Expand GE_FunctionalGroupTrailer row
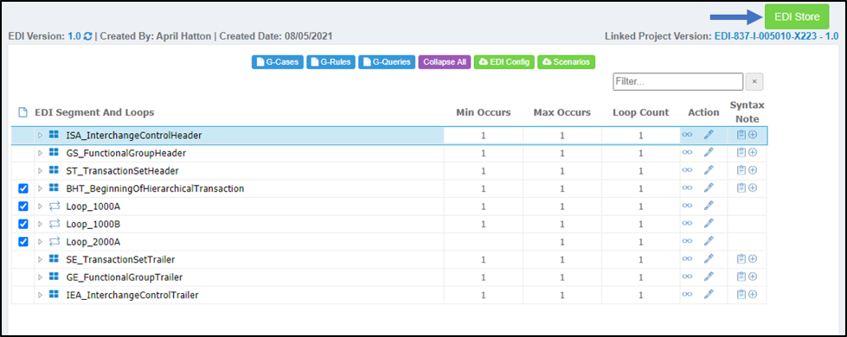This screenshot has height=337, width=847. (40, 277)
